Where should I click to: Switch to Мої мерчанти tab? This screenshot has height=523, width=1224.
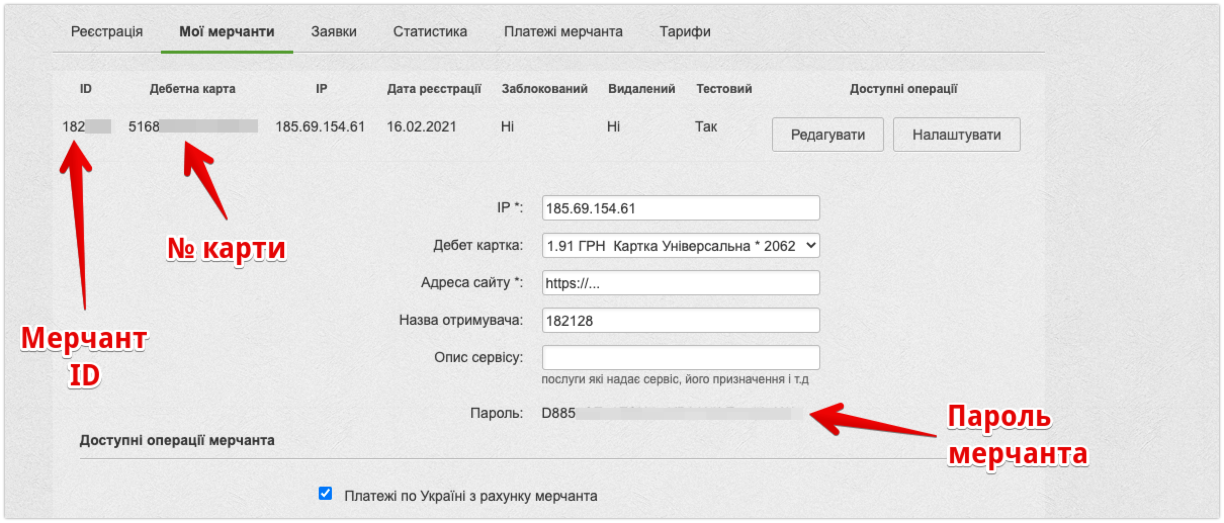[227, 31]
